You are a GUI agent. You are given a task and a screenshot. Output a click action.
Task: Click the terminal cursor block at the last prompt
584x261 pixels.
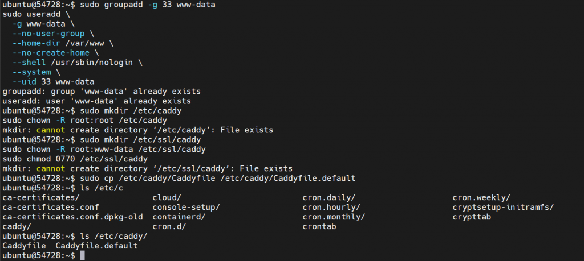(83, 256)
